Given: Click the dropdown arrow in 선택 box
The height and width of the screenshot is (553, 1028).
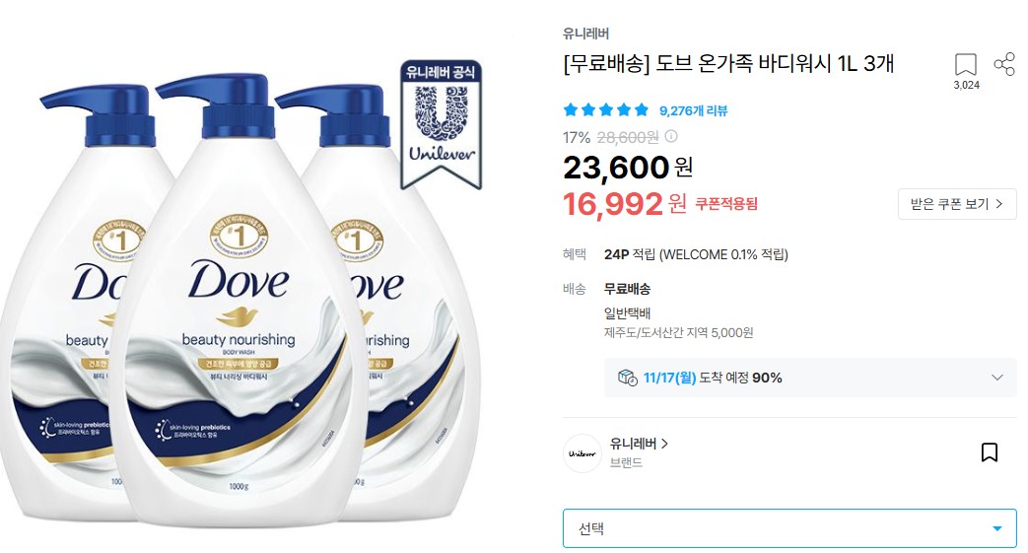Looking at the screenshot, I should point(996,528).
